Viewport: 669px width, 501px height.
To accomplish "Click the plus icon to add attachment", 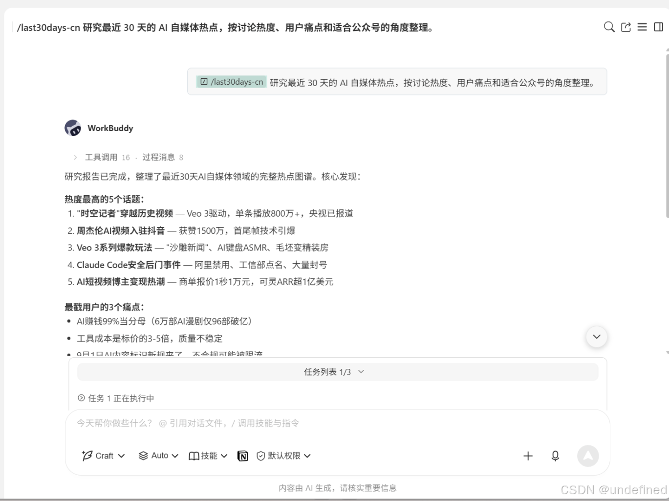I will tap(528, 456).
